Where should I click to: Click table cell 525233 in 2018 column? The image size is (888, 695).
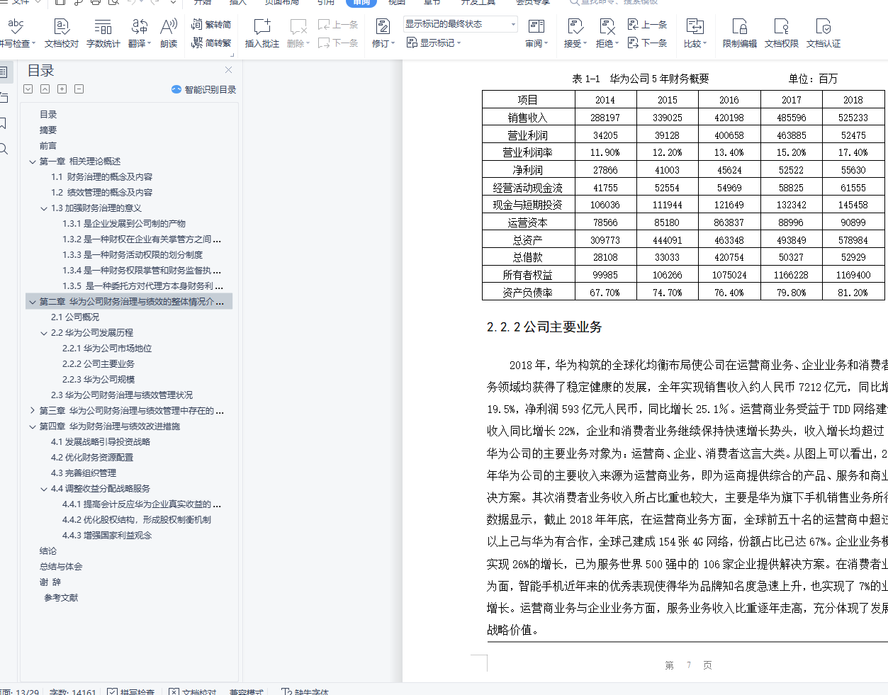click(853, 118)
